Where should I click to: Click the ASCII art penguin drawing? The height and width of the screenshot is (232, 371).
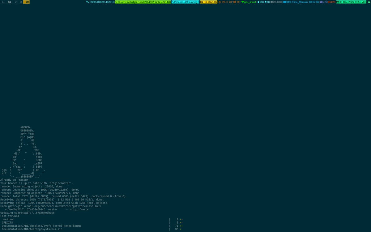pos(23,152)
